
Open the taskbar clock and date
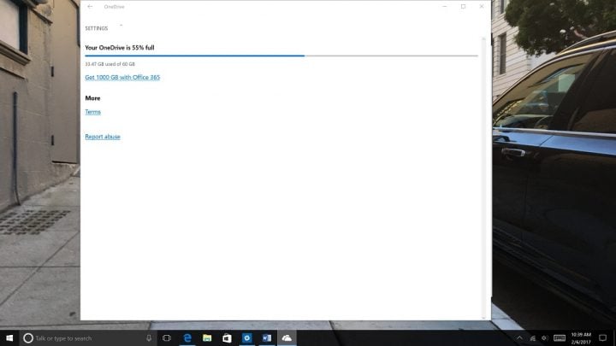pos(581,338)
